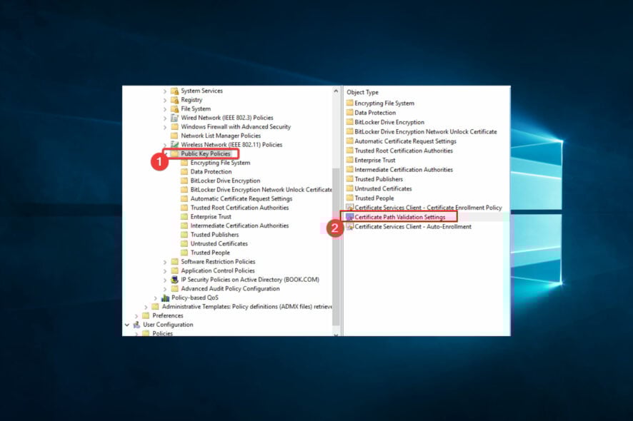Open Certificate Path Validation Settings in right pane
633x421 pixels.
click(400, 217)
